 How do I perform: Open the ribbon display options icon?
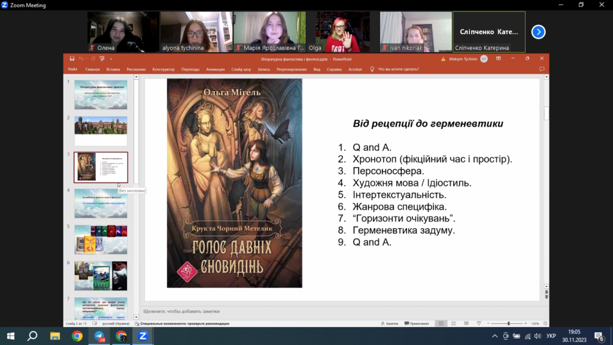(499, 59)
